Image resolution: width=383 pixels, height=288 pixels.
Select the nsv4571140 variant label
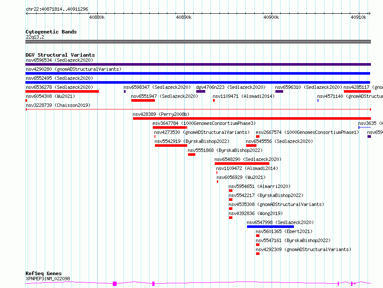[x=350, y=96]
